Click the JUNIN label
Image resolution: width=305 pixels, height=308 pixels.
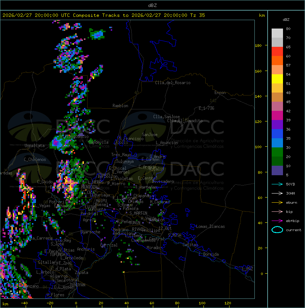135,222
